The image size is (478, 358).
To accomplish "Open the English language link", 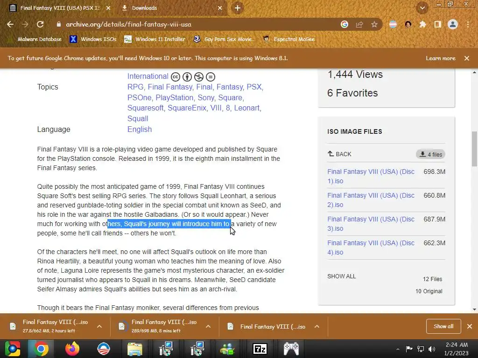I will point(140,130).
